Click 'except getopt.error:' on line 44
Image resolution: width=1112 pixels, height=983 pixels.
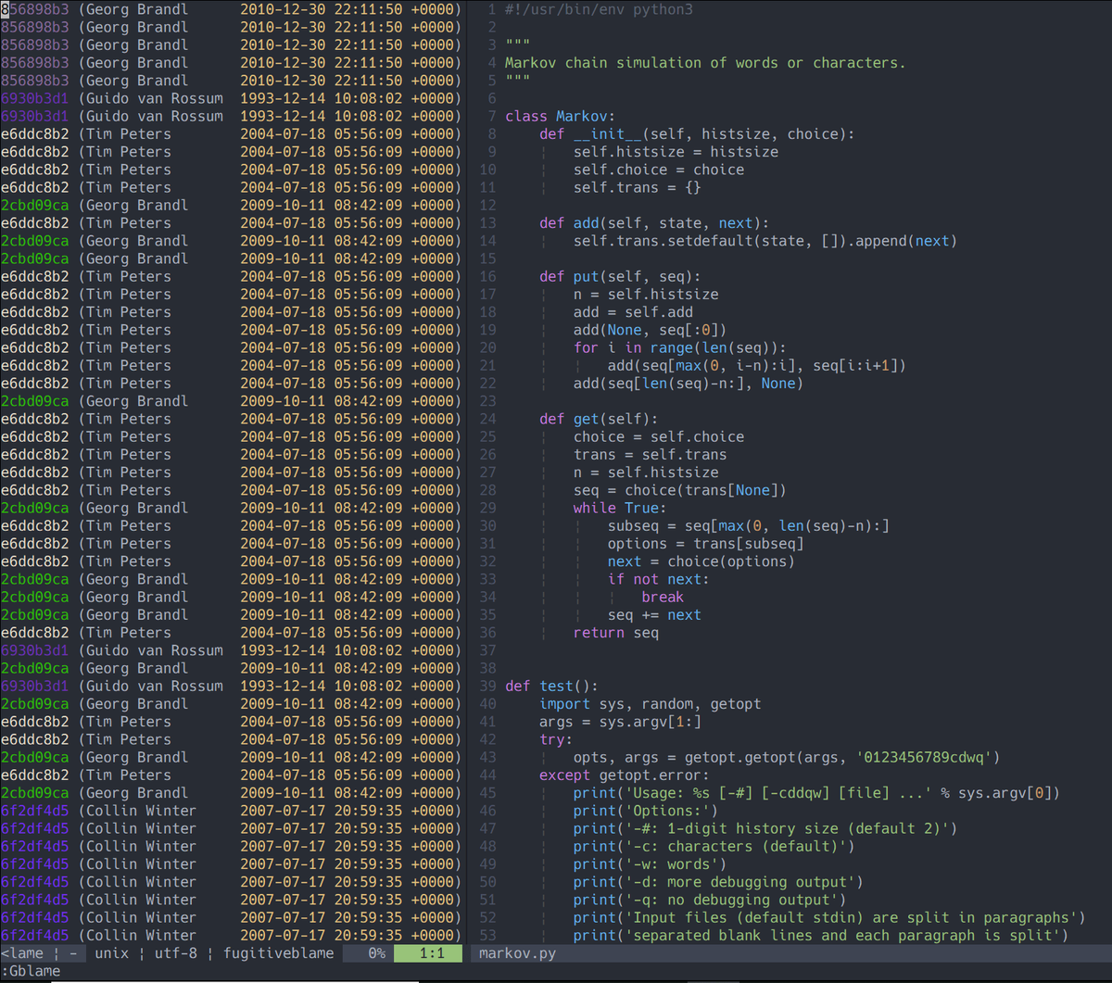click(625, 775)
